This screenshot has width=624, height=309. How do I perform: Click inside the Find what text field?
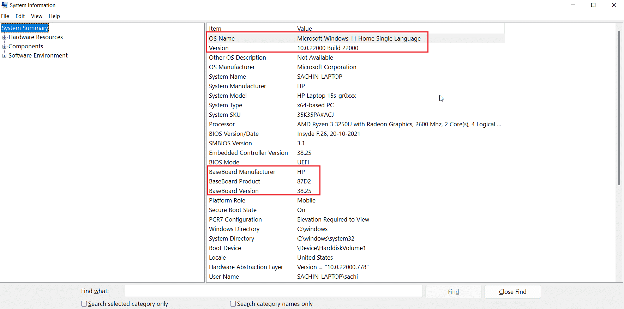[x=274, y=291]
